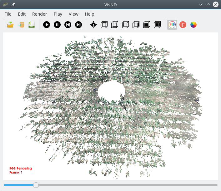Switch to thermometer temperature rendering mode
Screen dimensions: 221x191
pyautogui.click(x=183, y=25)
